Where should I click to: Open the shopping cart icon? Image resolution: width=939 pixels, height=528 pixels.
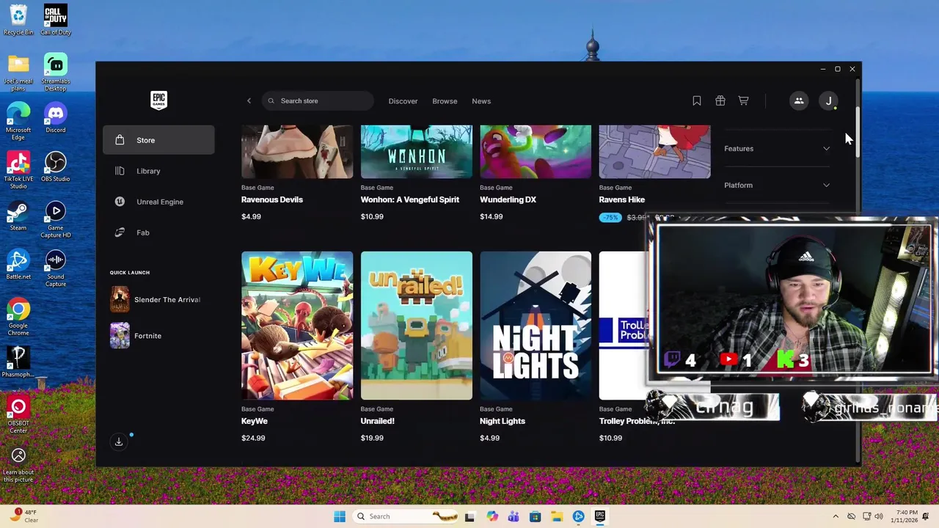tap(743, 101)
